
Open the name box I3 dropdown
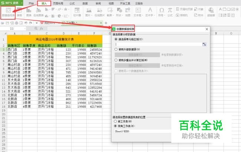click(x=25, y=29)
